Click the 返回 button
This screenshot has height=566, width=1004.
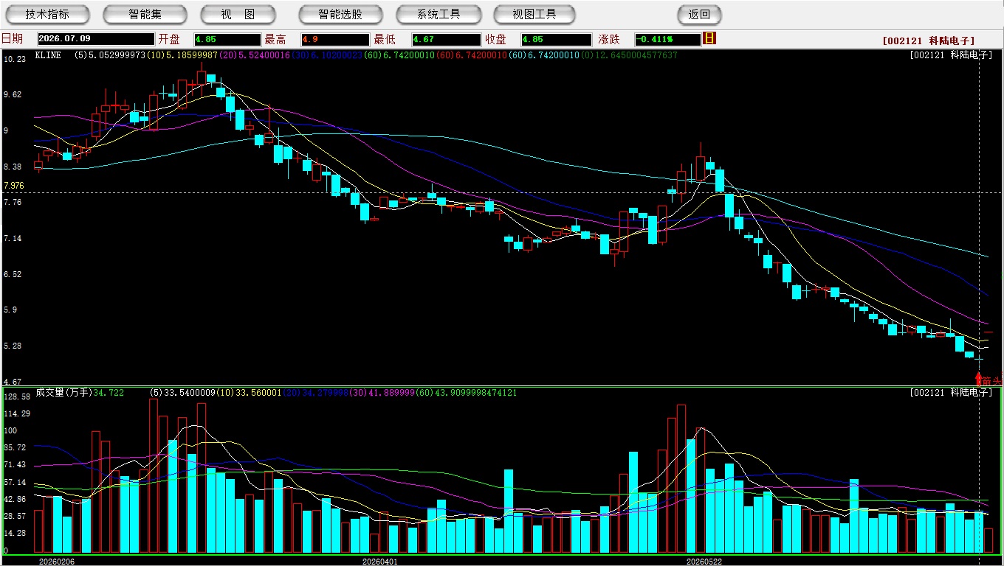coord(699,15)
